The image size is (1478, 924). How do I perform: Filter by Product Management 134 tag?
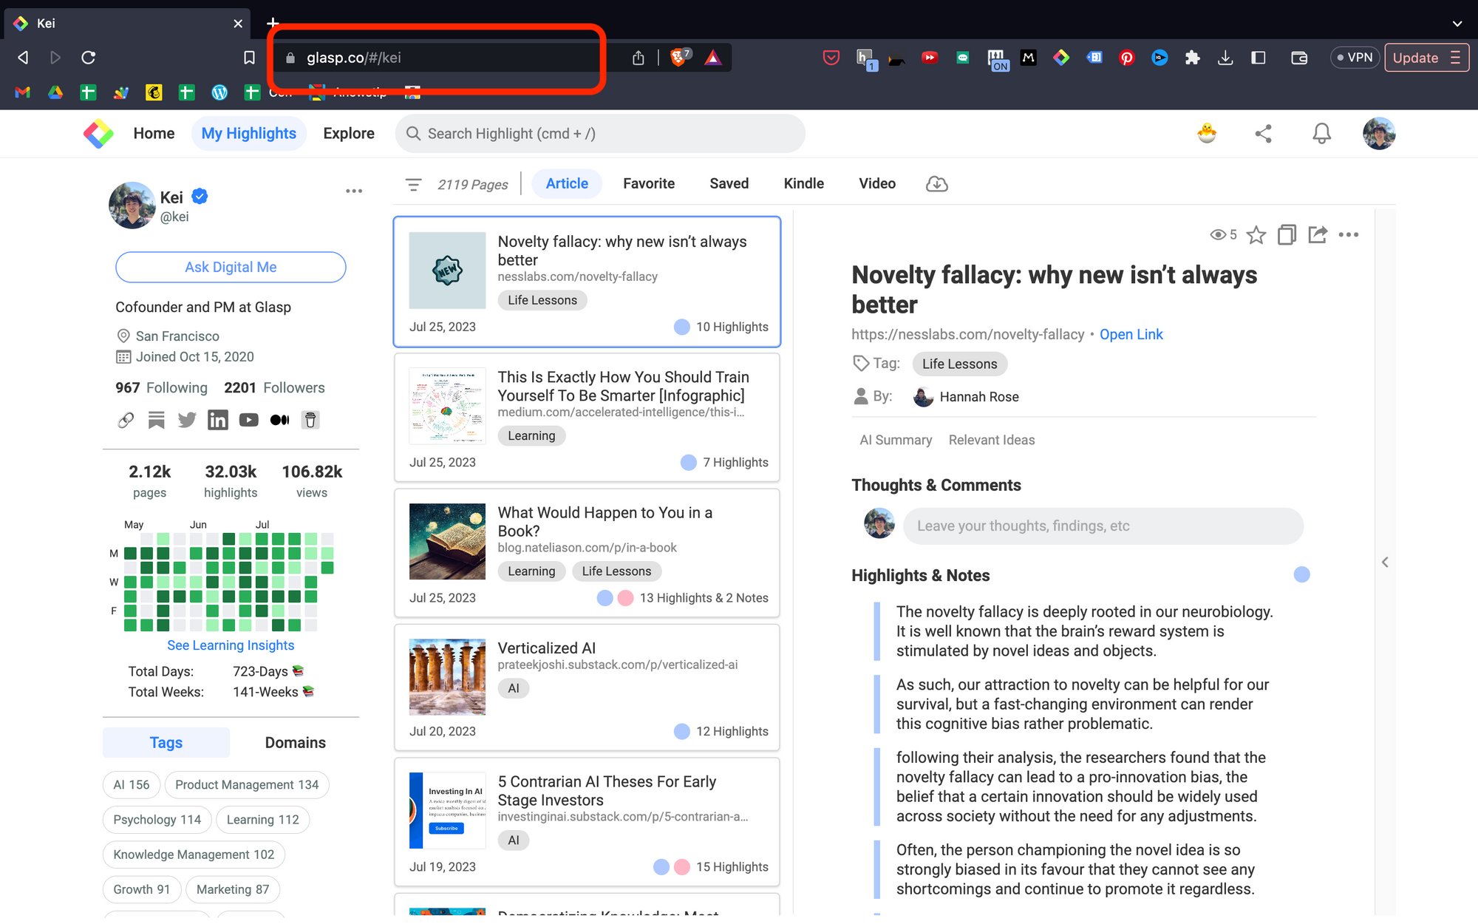tap(247, 785)
